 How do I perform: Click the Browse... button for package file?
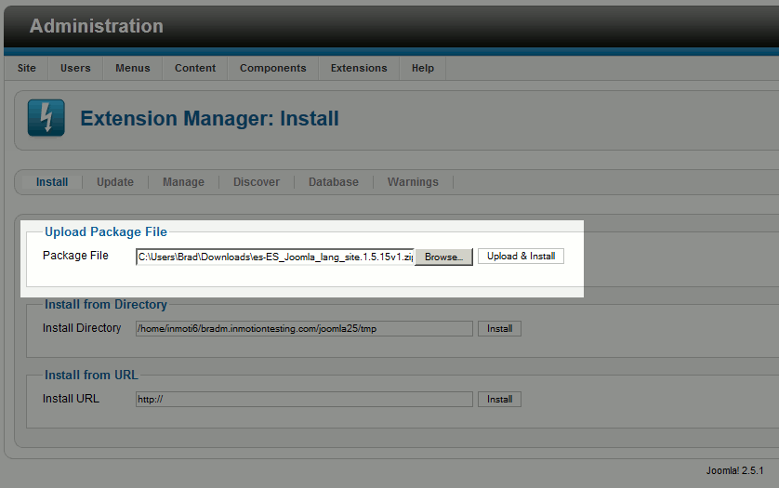[443, 257]
